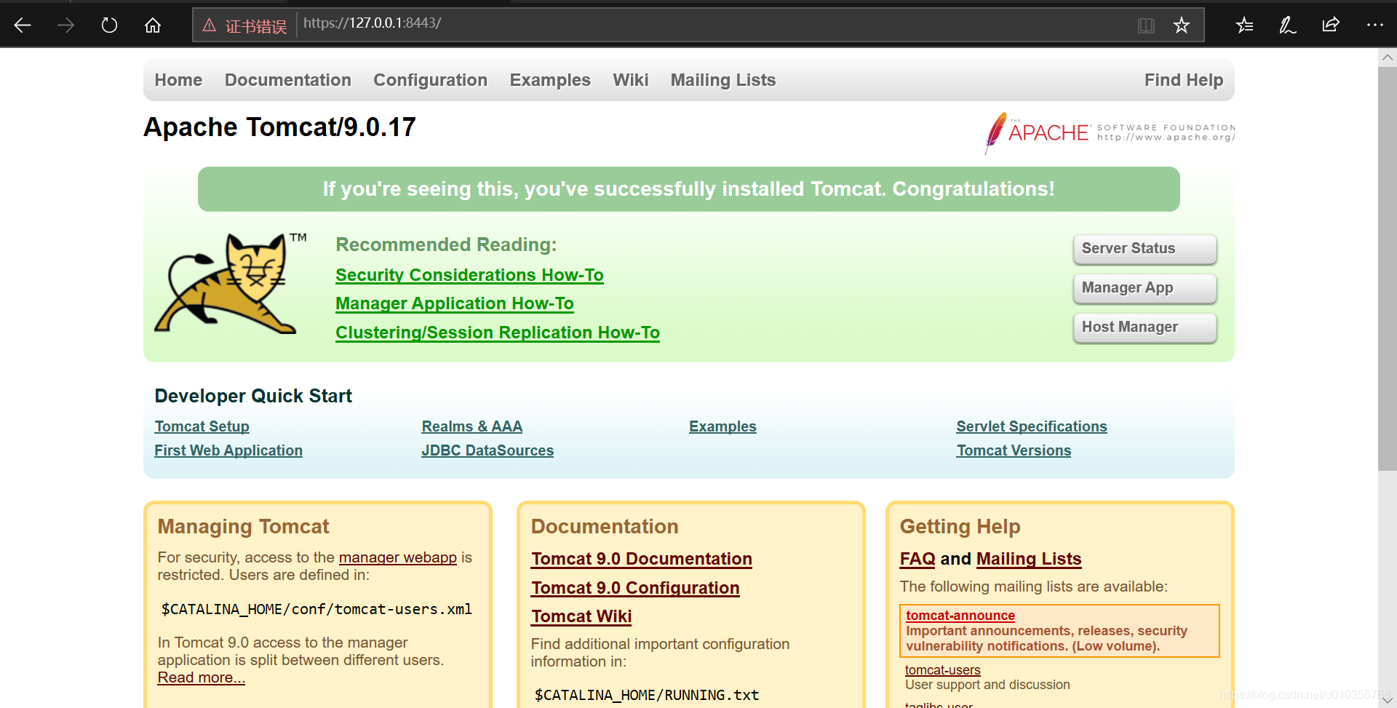1397x708 pixels.
Task: Click the Apache Tomcat/9.0.17 heading
Action: 280,127
